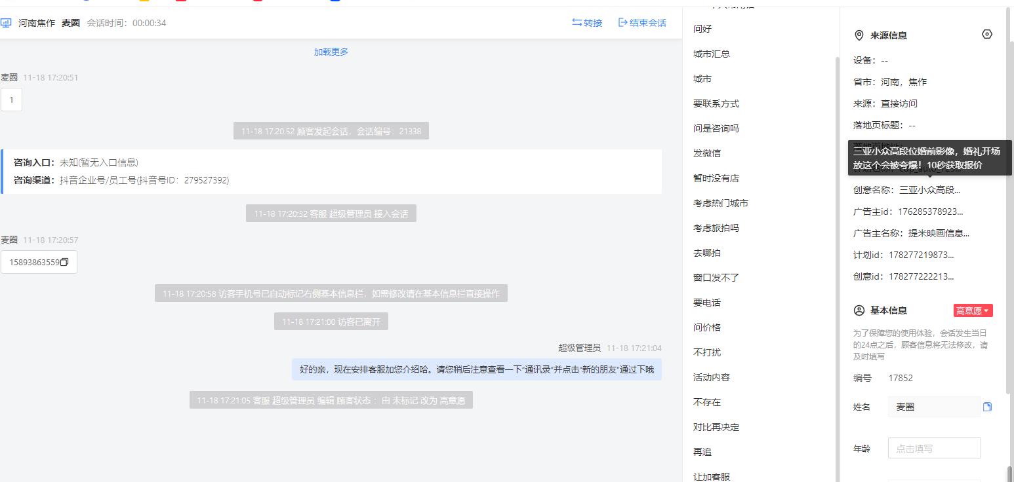This screenshot has height=482, width=1014.
Task: Click the location pin icon beside 来源信息
Action: (859, 35)
